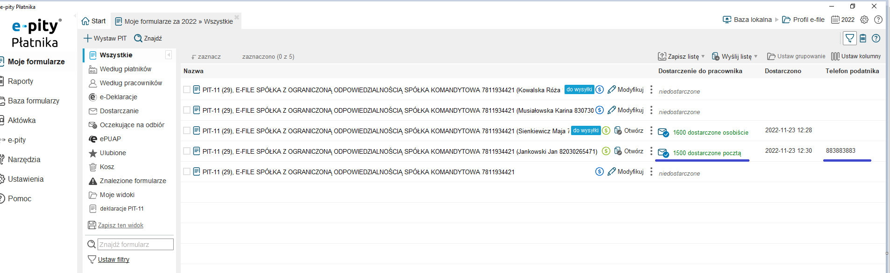
Task: Open the filter funnel icon top right
Action: pyautogui.click(x=850, y=38)
